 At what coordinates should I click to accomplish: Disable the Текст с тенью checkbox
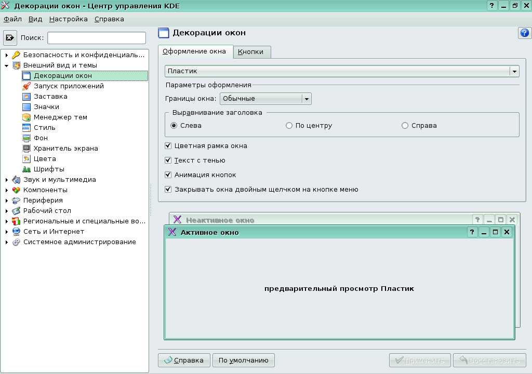[x=168, y=161]
